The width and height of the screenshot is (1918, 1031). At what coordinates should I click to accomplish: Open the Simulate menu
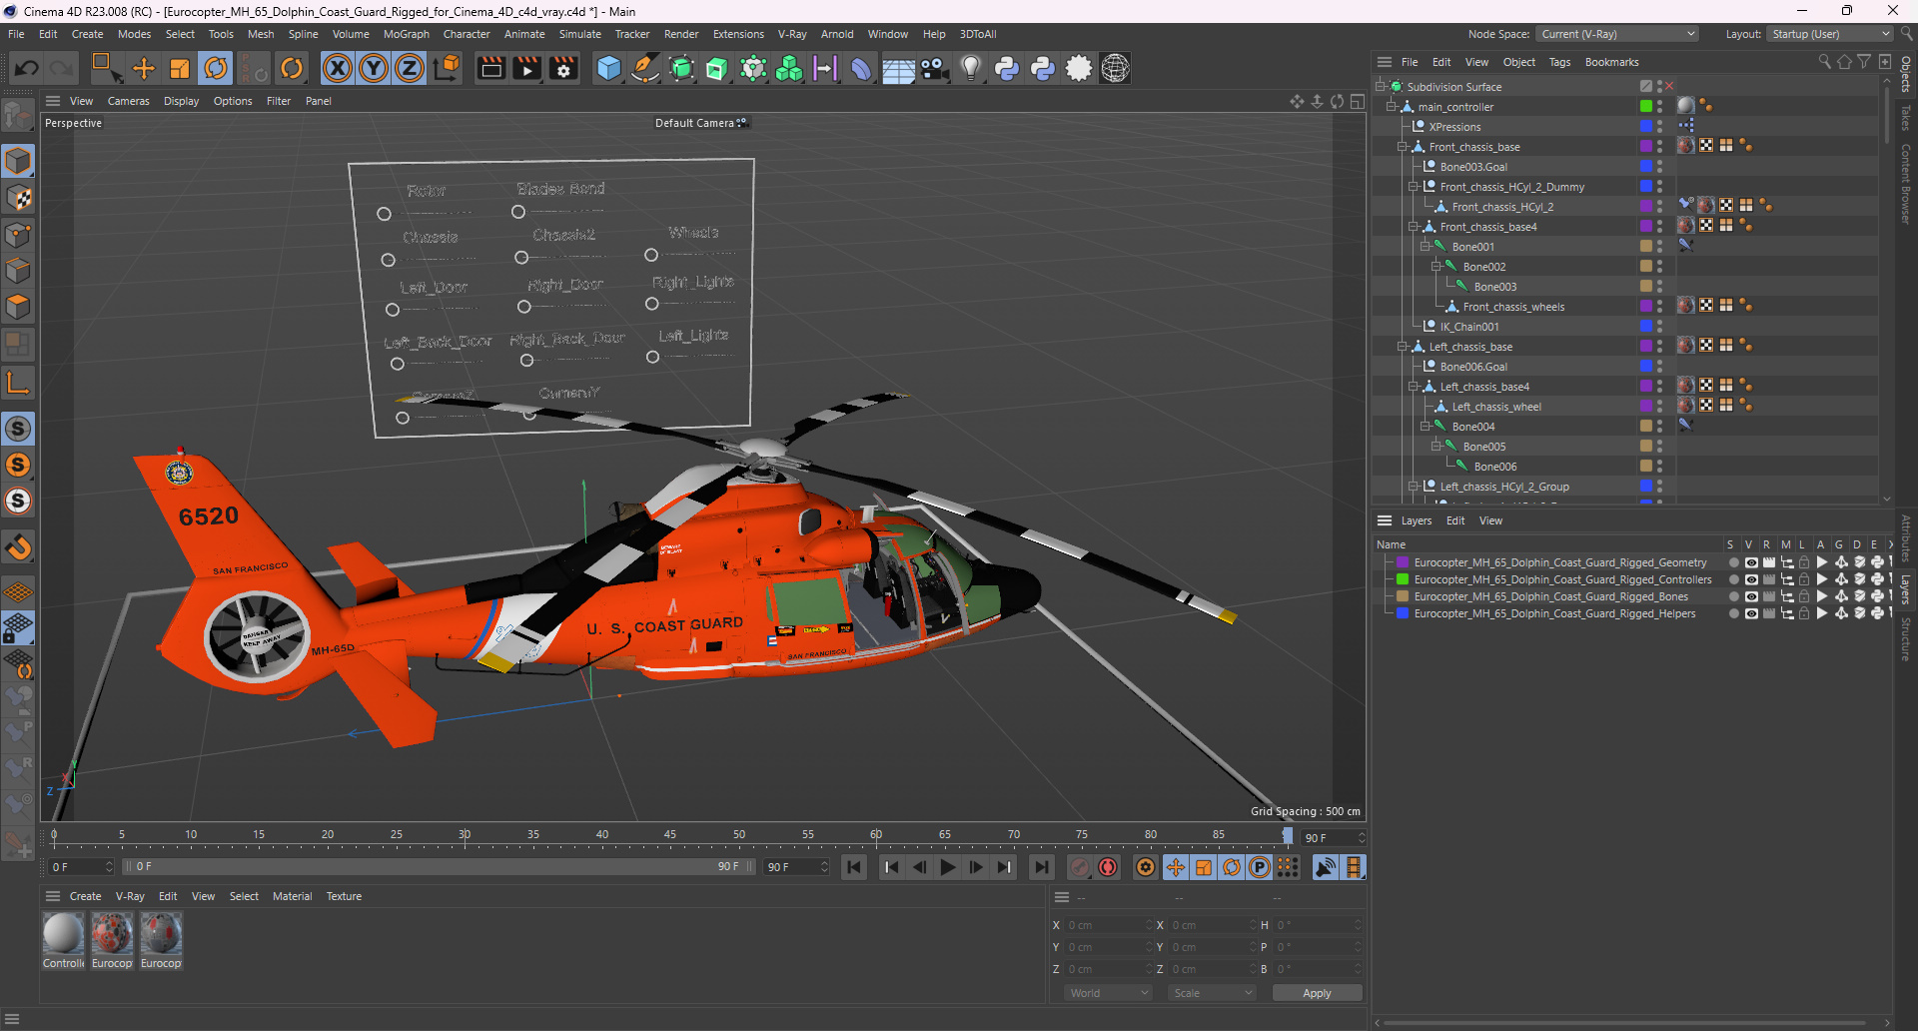579,34
